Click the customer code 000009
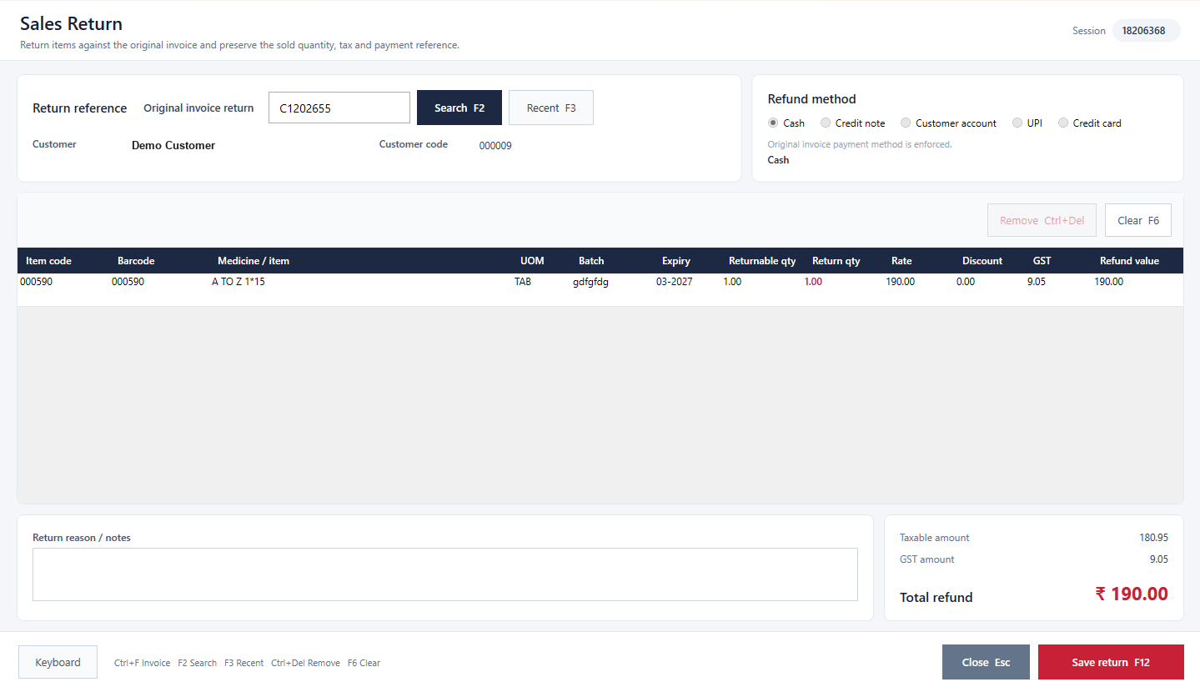This screenshot has width=1200, height=692. tap(495, 146)
